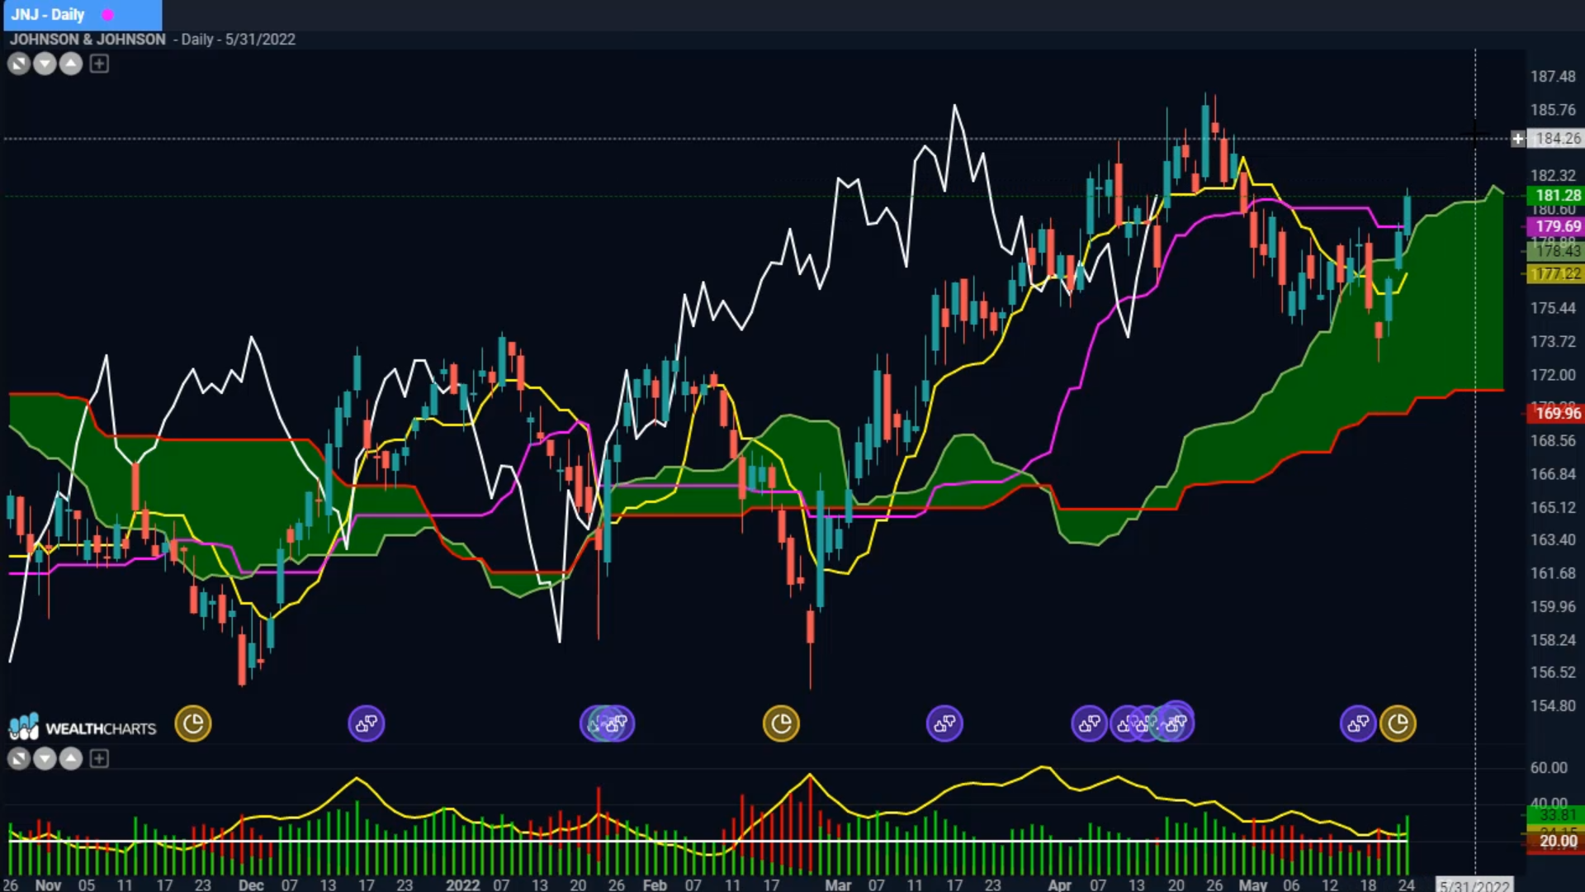1585x892 pixels.
Task: Click the green 33.81 indicator value label
Action: (x=1556, y=815)
